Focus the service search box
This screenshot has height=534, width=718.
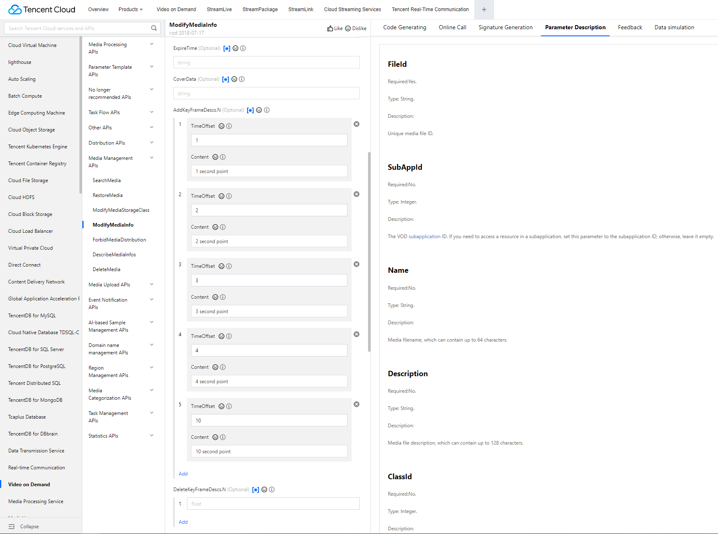click(78, 28)
